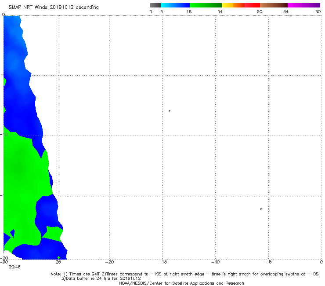This screenshot has width=325, height=286.
Task: Click the latitude axis label "-10" on the left edge
Action: point(4,135)
